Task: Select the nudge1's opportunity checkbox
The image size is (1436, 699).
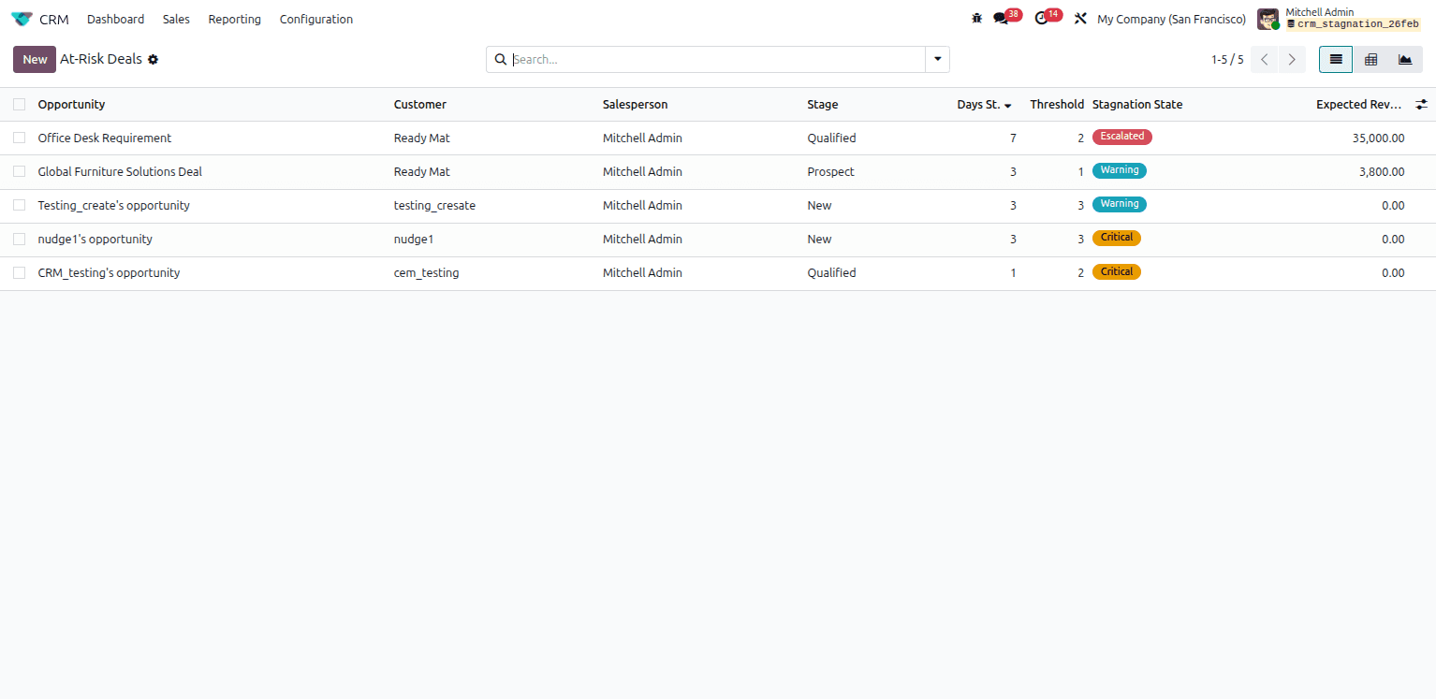Action: pos(19,239)
